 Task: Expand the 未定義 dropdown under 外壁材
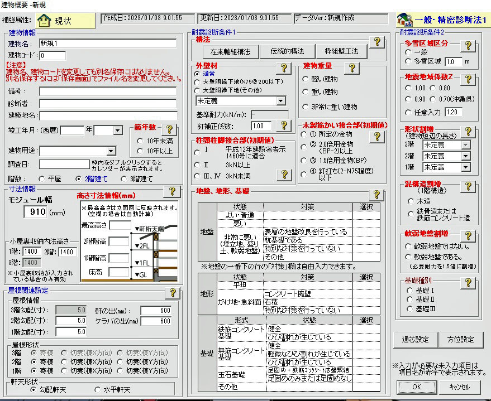(280, 101)
